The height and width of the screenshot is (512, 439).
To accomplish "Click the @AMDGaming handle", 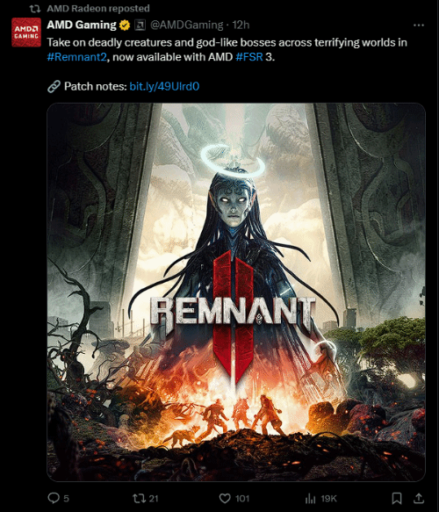I will 187,25.
